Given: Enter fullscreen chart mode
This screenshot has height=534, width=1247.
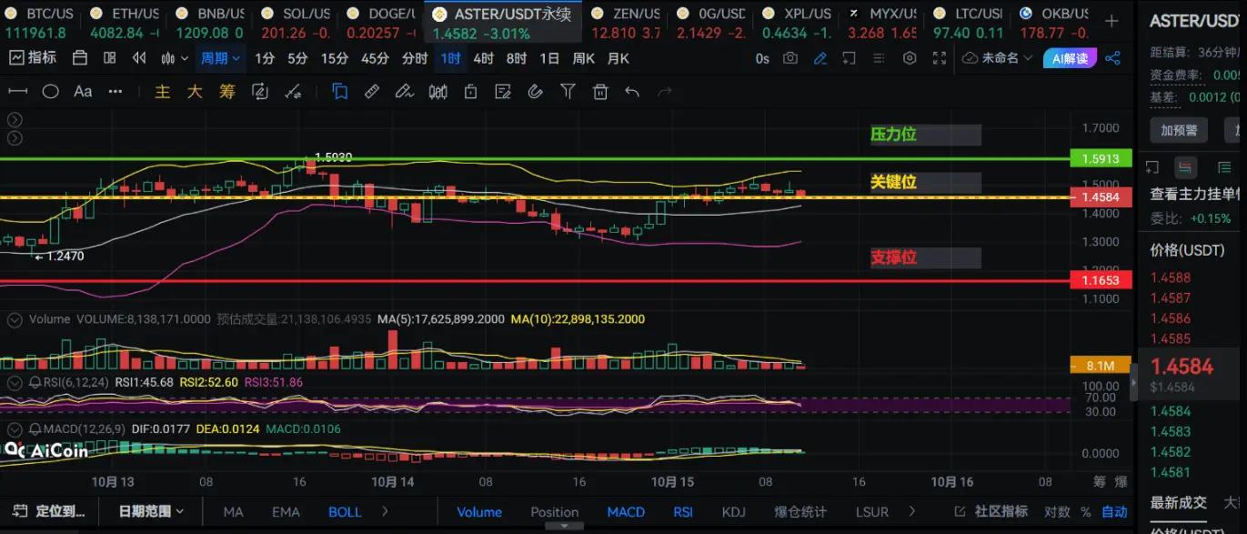Looking at the screenshot, I should (x=939, y=58).
